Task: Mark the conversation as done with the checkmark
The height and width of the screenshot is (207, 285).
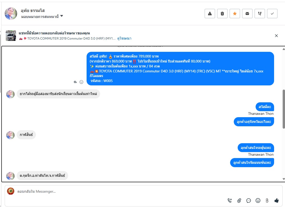Action: 272,14
